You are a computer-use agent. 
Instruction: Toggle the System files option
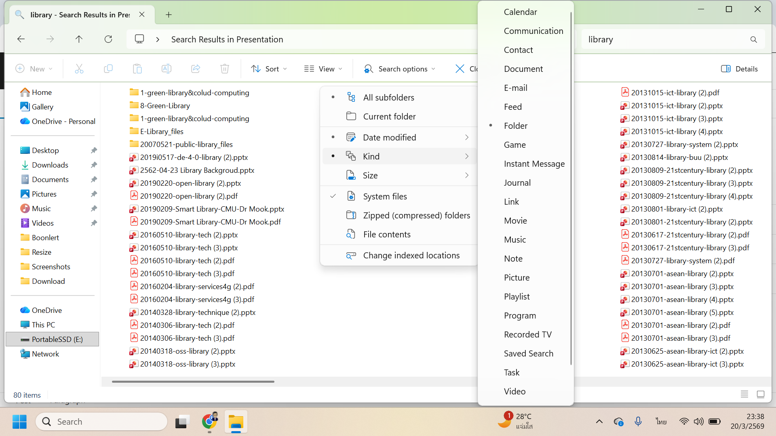pyautogui.click(x=385, y=197)
